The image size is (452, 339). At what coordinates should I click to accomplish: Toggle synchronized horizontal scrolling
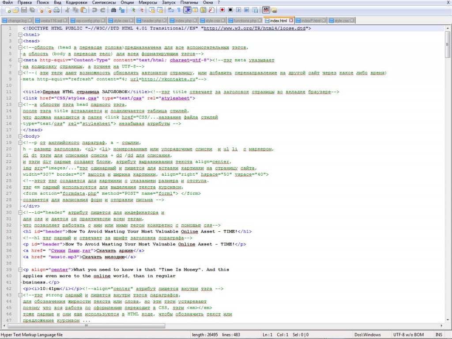160,10
